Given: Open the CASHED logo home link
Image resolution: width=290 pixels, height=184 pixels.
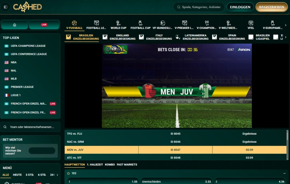Looking at the screenshot, I should tap(28, 7).
